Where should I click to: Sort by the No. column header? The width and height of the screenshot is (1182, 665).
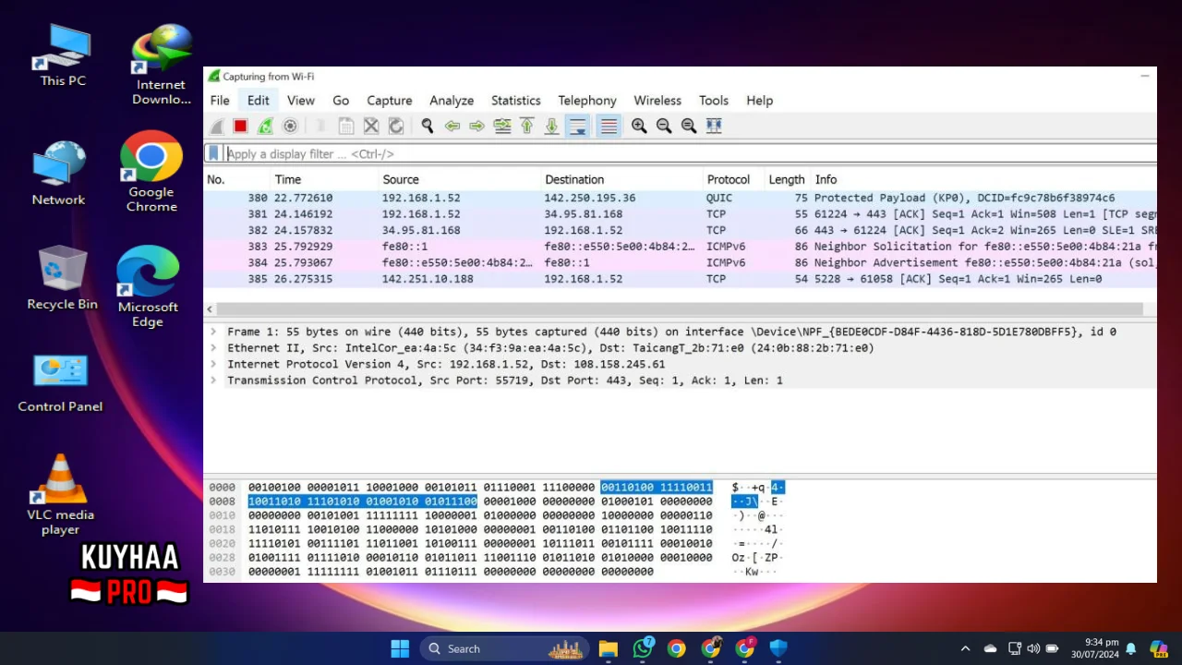click(x=236, y=179)
